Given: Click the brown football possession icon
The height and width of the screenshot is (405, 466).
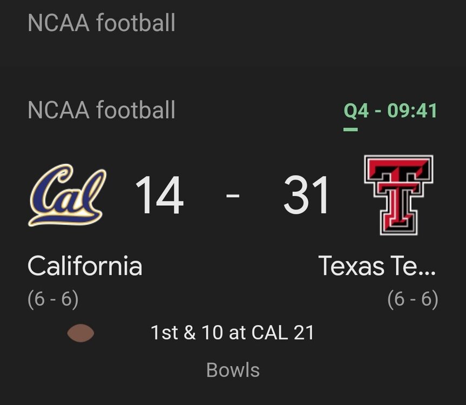Looking at the screenshot, I should click(x=80, y=333).
